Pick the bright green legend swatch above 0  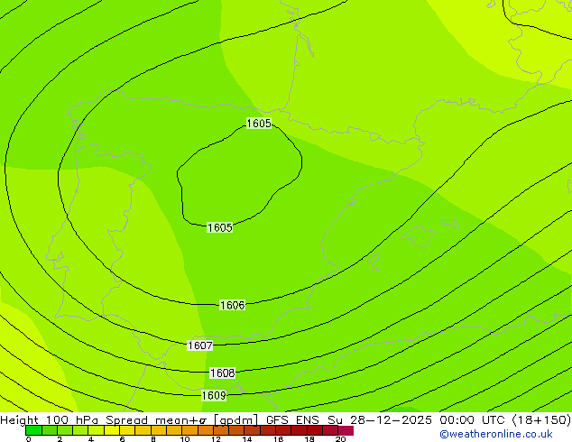(33, 430)
